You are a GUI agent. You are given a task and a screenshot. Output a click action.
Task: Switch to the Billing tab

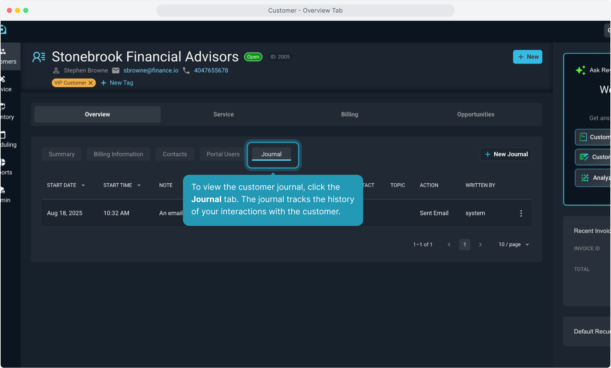pyautogui.click(x=350, y=114)
